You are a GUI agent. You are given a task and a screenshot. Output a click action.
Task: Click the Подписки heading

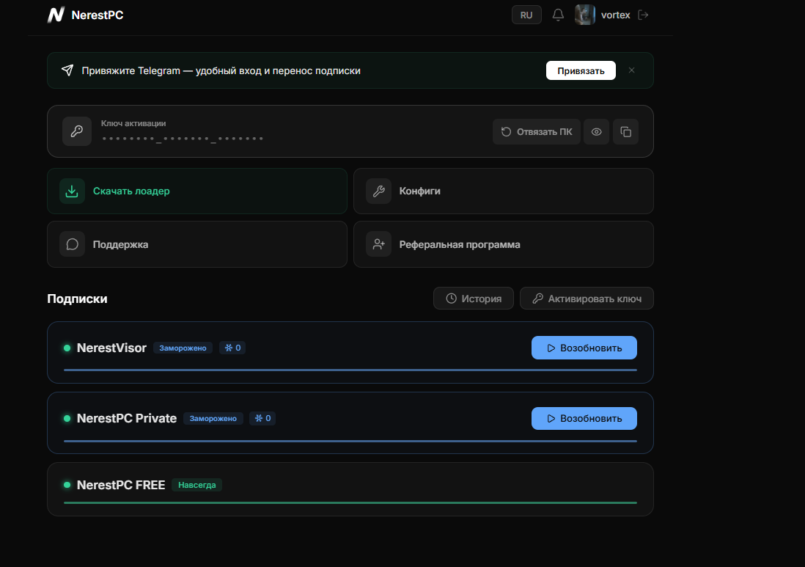pyautogui.click(x=77, y=299)
